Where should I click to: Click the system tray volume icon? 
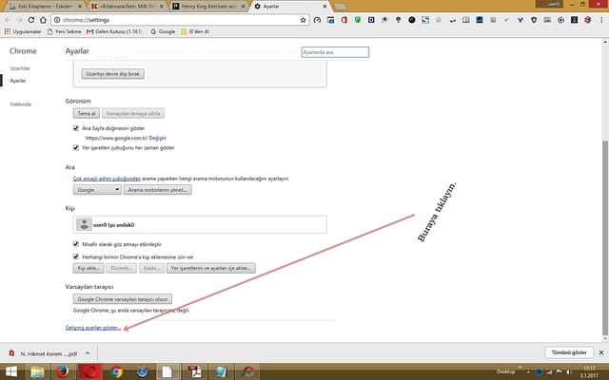(x=569, y=371)
